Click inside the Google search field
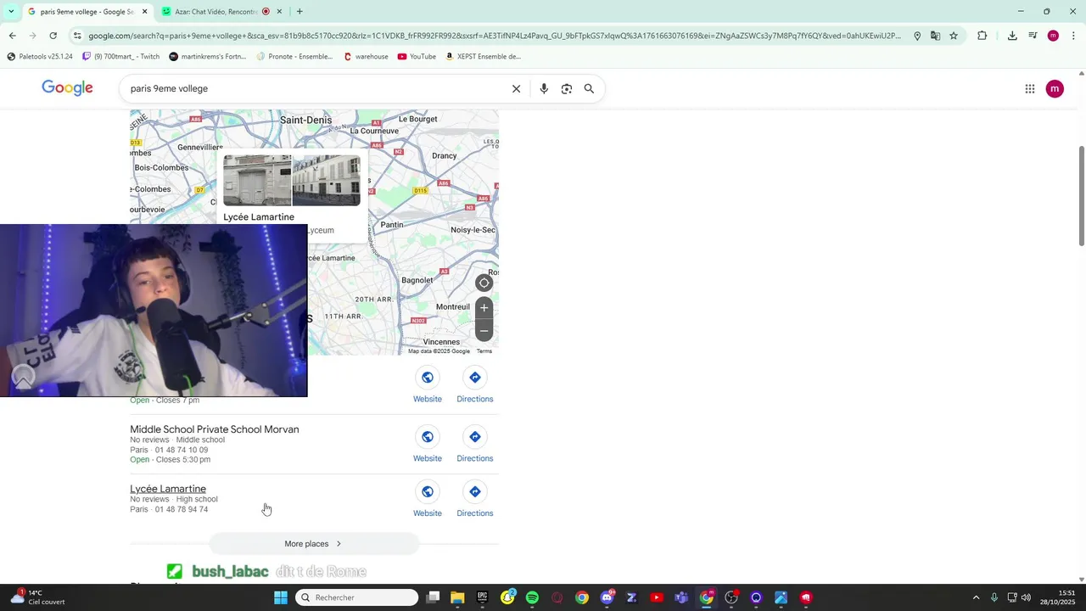Image resolution: width=1086 pixels, height=611 pixels. 314,88
